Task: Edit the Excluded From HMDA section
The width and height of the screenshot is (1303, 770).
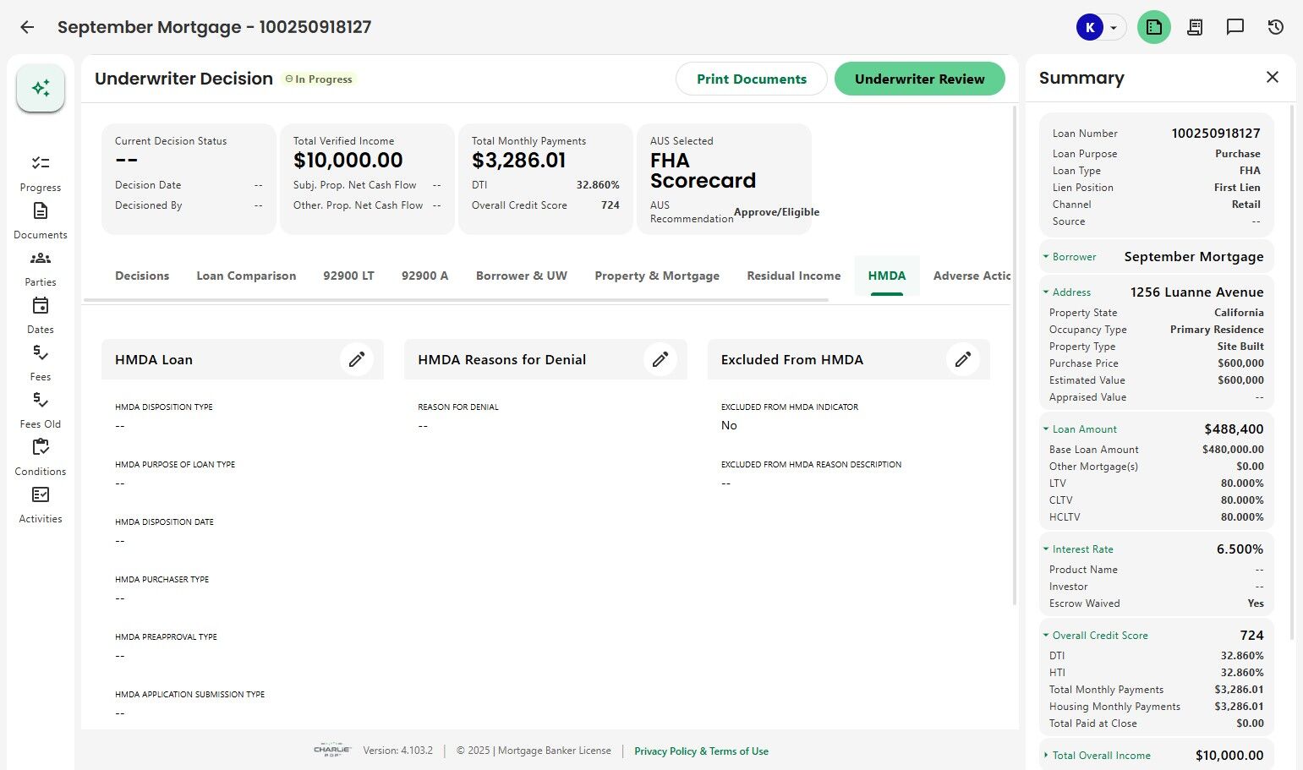Action: coord(962,359)
